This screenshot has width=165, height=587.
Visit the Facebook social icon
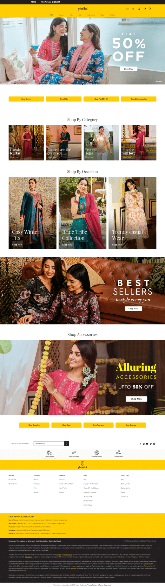point(140,444)
